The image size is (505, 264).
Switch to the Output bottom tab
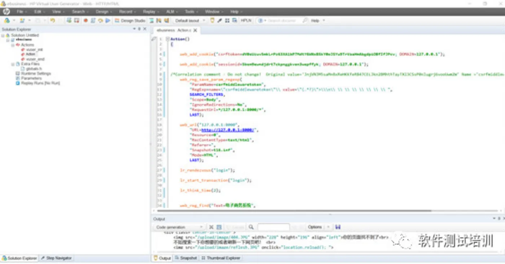pos(162,258)
